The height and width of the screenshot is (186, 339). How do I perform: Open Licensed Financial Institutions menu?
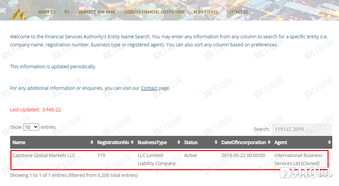tap(155, 12)
